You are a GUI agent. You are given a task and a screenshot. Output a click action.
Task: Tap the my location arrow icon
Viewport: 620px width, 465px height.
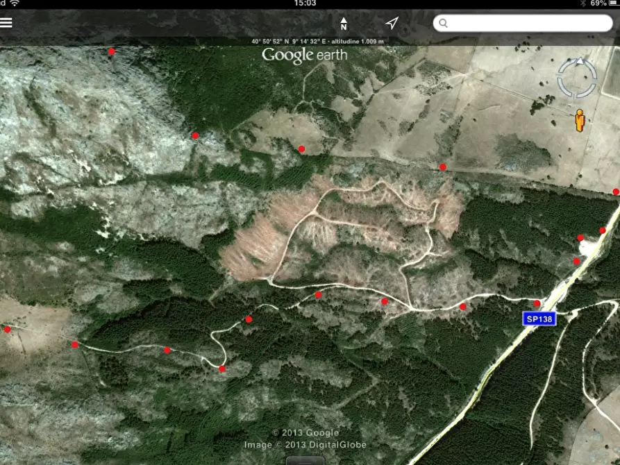[x=392, y=24]
